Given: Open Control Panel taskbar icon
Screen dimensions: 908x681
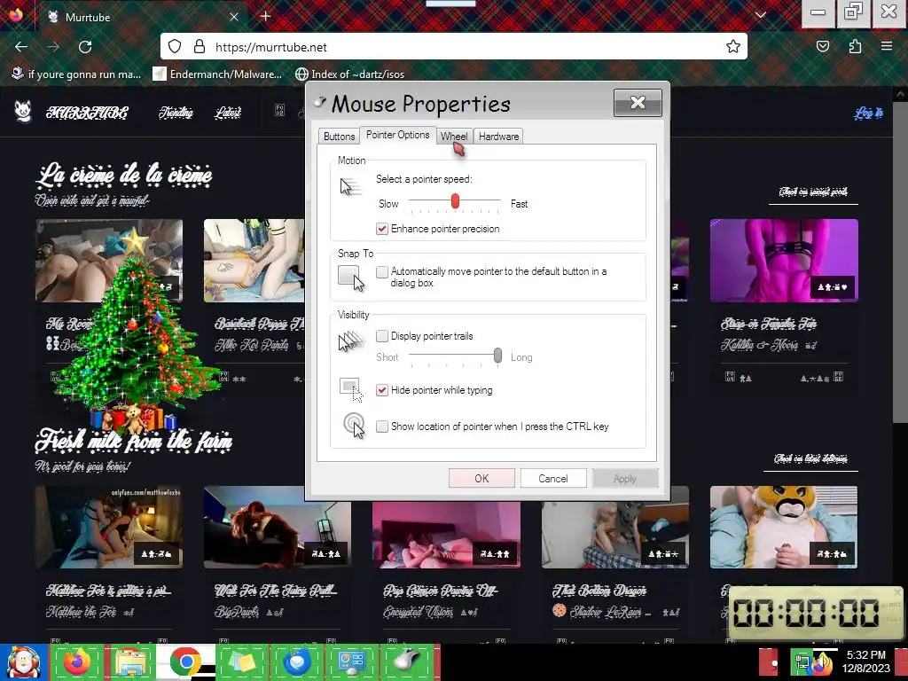Looking at the screenshot, I should (351, 662).
